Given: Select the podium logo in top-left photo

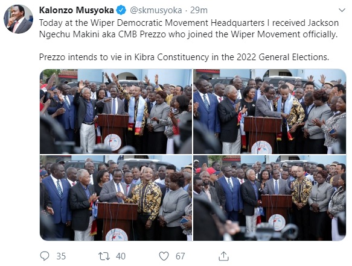Looking at the screenshot, I should coord(113,142).
